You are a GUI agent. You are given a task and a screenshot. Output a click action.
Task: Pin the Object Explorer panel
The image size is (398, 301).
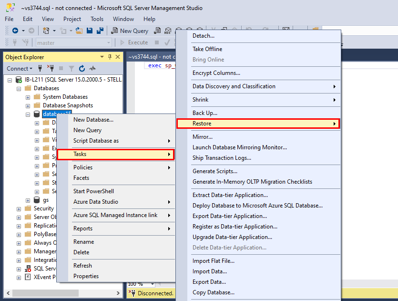click(110, 57)
